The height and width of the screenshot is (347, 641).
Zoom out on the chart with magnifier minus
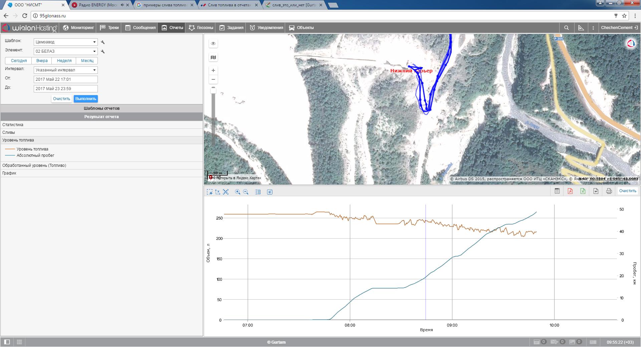pos(246,192)
